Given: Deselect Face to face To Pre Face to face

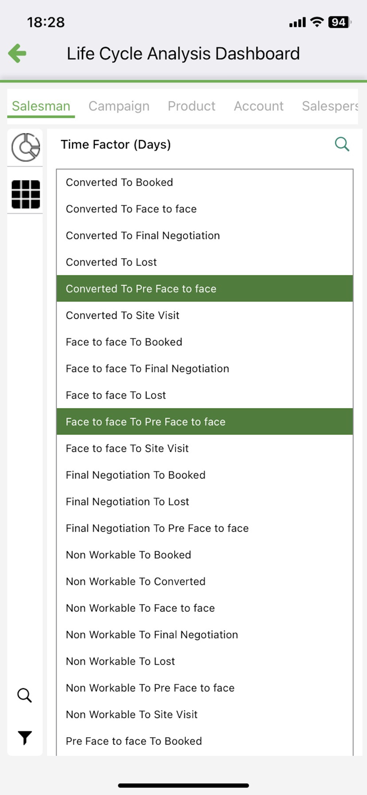Looking at the screenshot, I should pyautogui.click(x=204, y=421).
